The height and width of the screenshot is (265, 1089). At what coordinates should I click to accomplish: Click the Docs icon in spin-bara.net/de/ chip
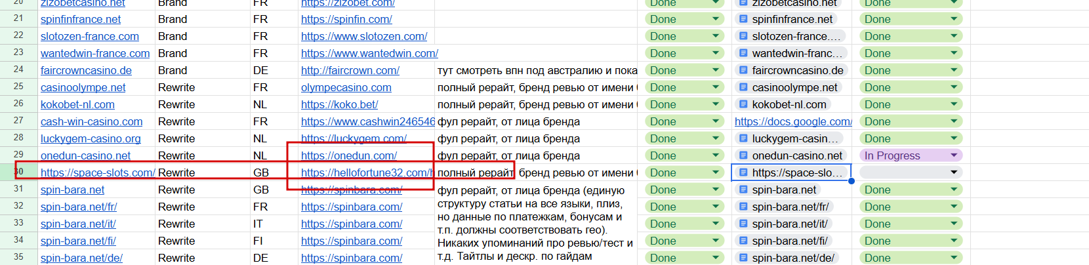click(743, 258)
